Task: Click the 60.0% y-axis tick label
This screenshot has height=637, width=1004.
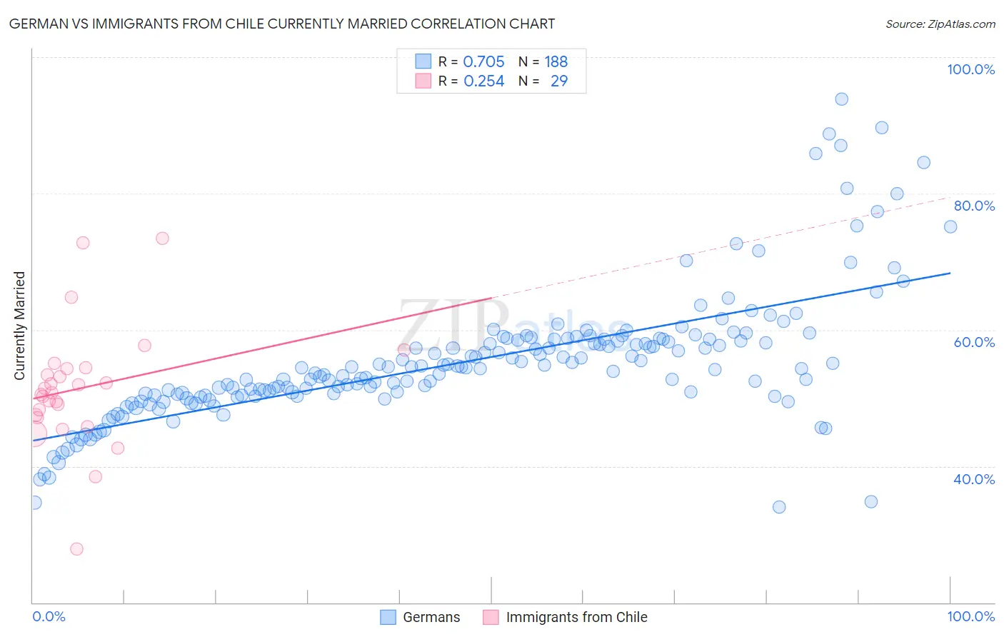Action: pos(974,342)
